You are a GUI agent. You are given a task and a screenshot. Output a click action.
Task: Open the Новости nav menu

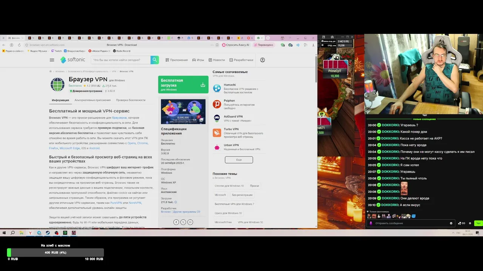[x=217, y=60]
